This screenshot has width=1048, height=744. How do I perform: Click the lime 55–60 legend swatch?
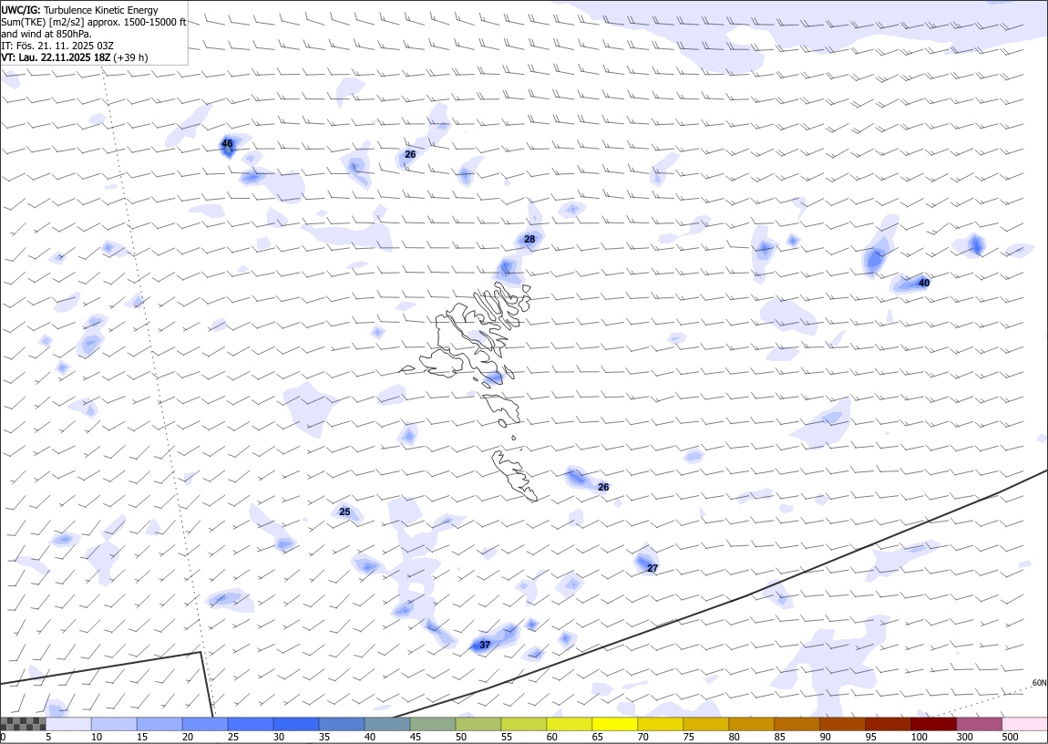523,724
